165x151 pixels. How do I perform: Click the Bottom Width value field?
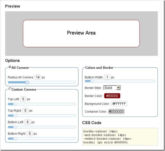click(x=107, y=77)
